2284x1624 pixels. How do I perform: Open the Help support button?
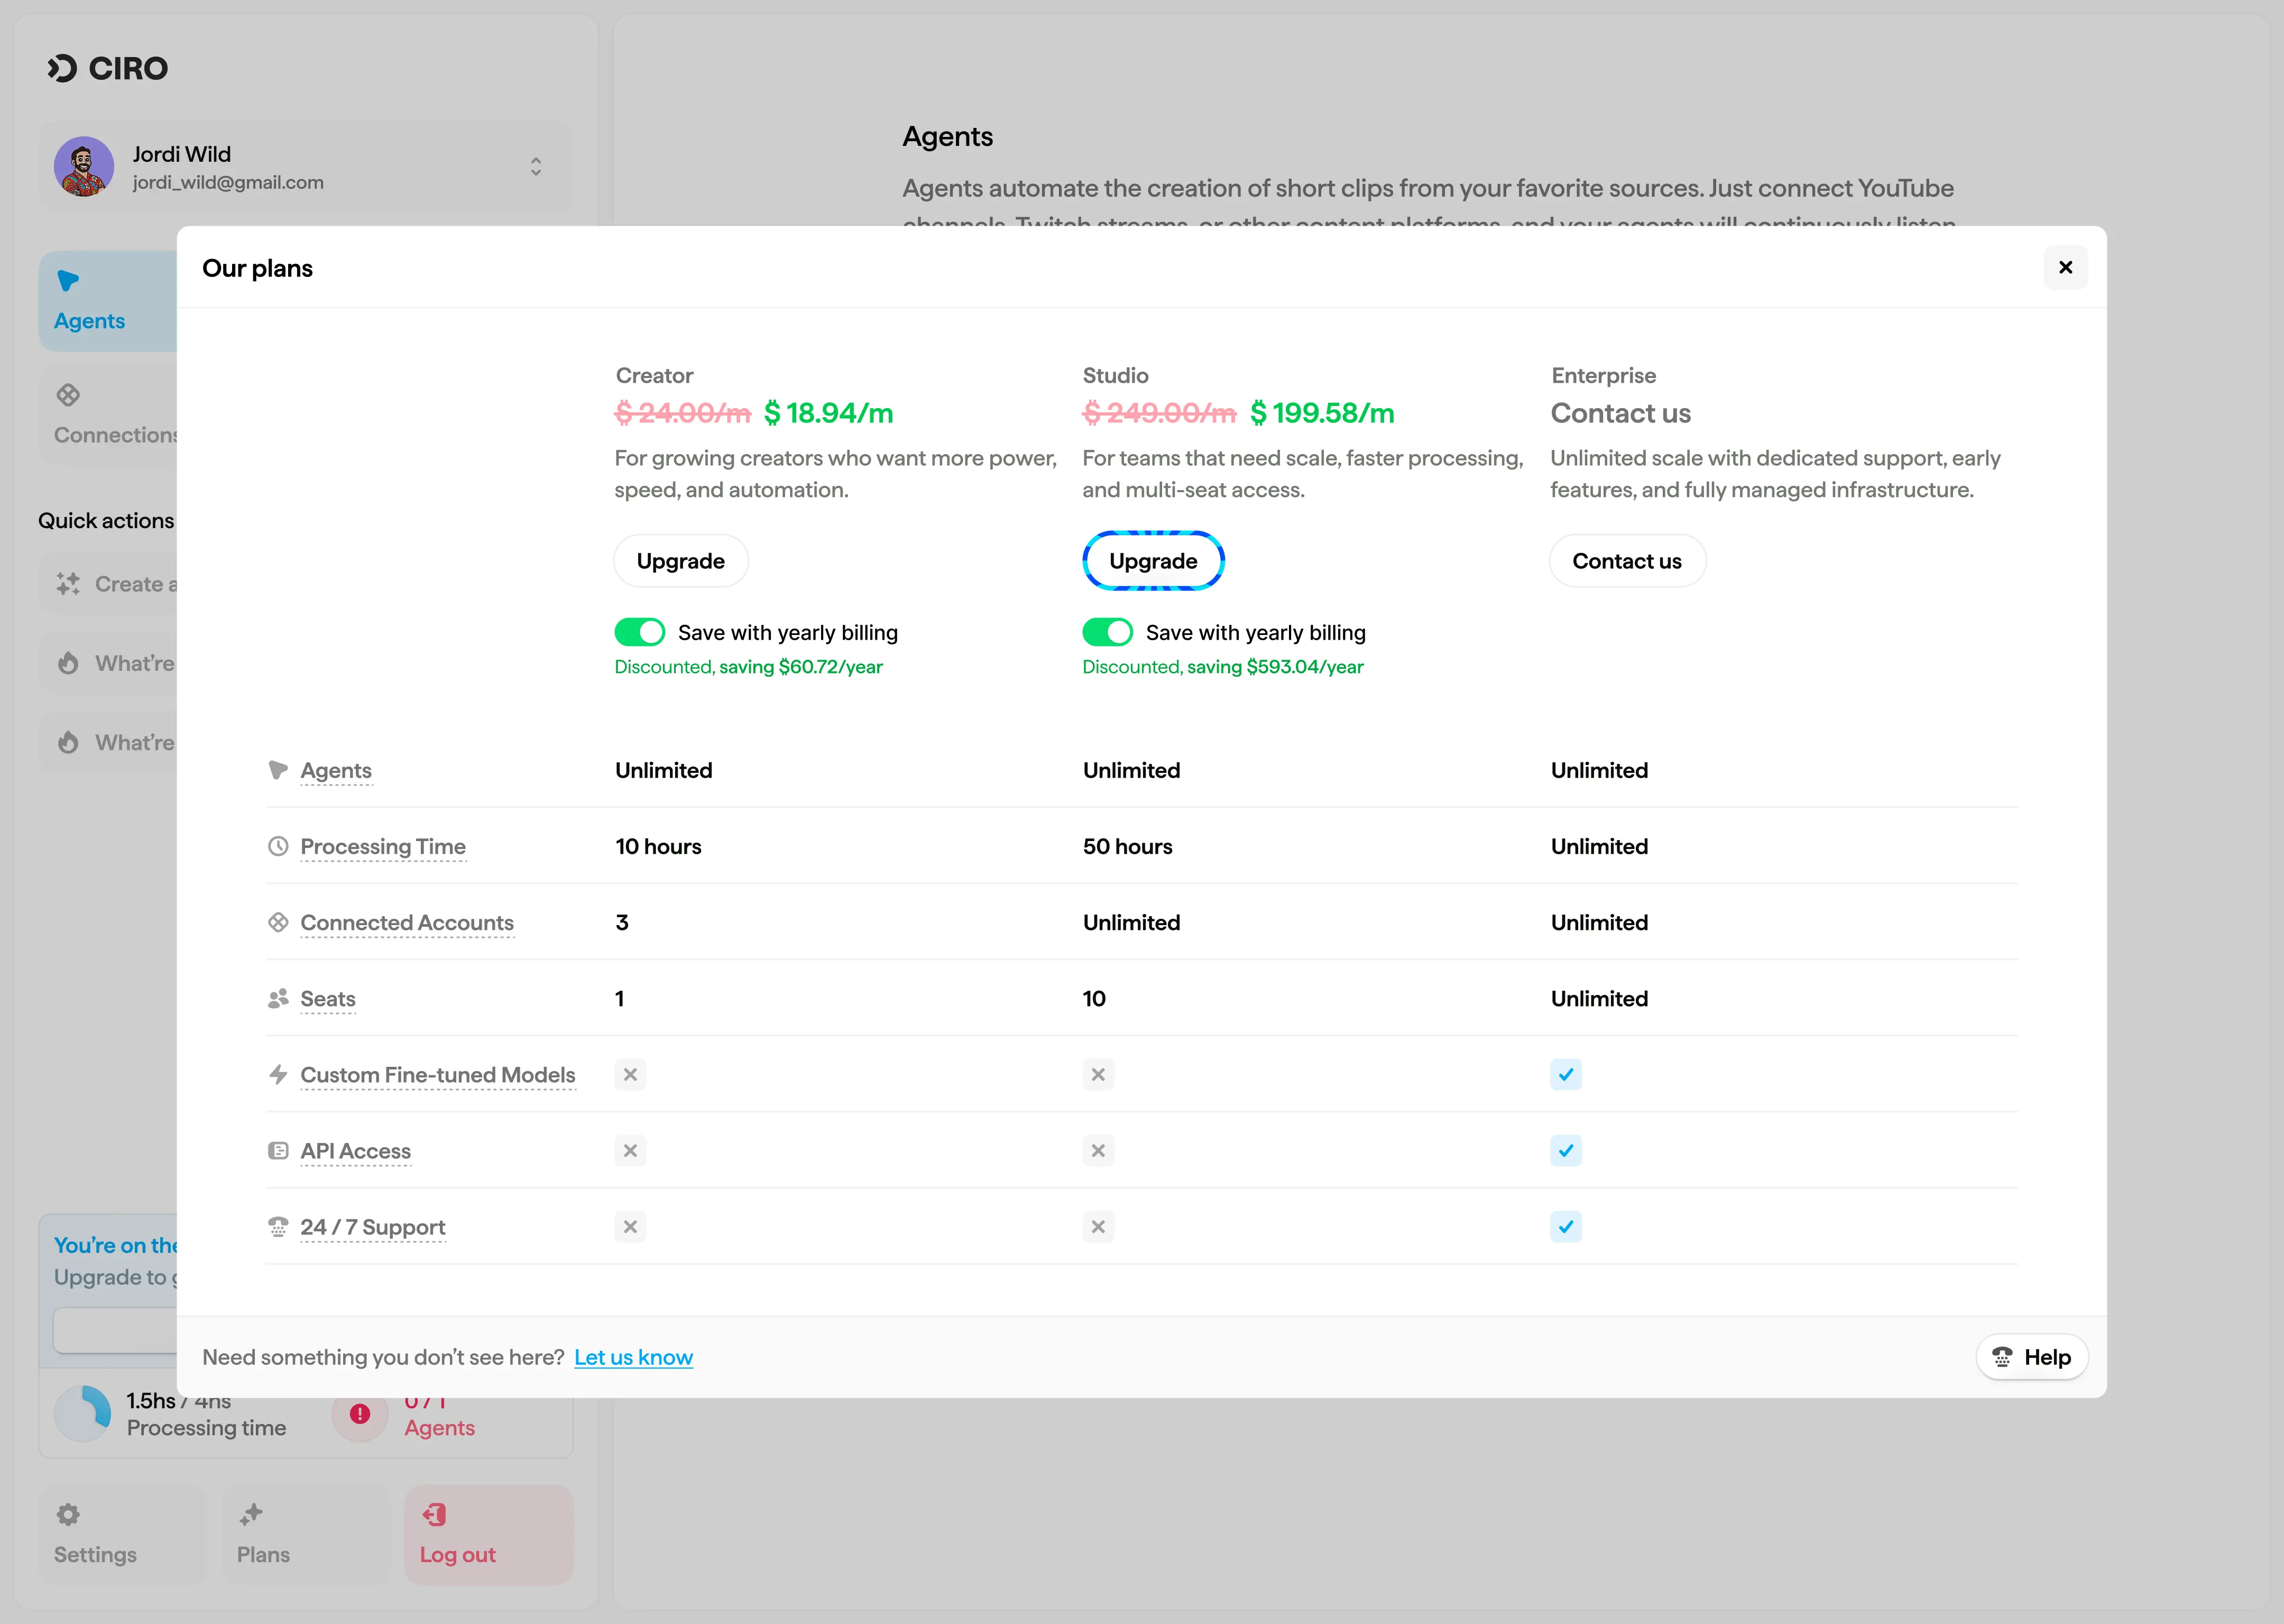(x=2031, y=1357)
